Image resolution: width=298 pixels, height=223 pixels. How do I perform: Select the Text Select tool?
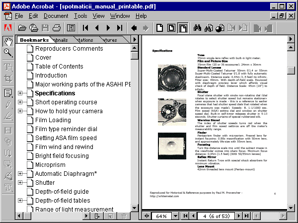(8, 67)
